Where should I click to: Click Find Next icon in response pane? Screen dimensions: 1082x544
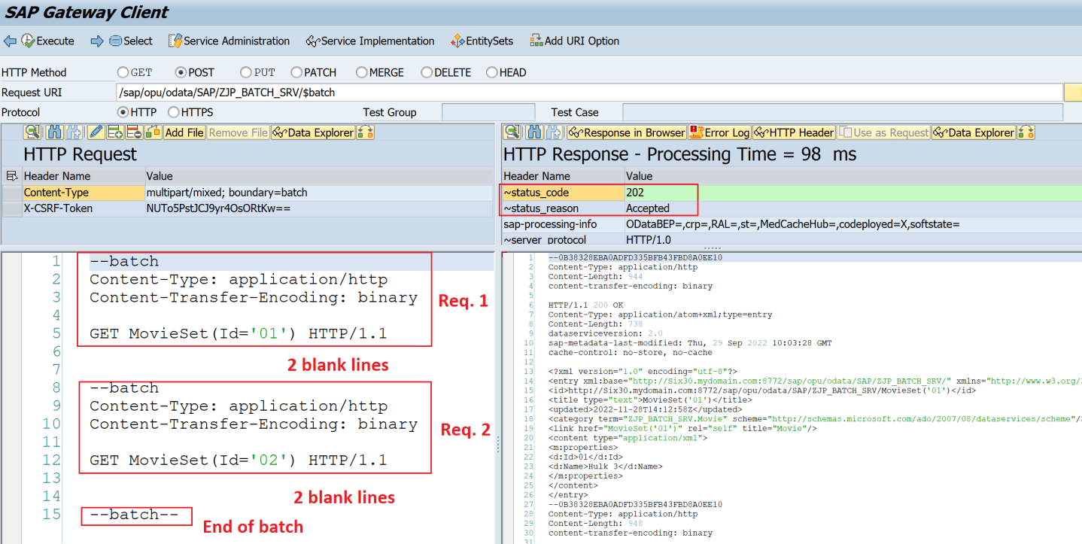(555, 132)
